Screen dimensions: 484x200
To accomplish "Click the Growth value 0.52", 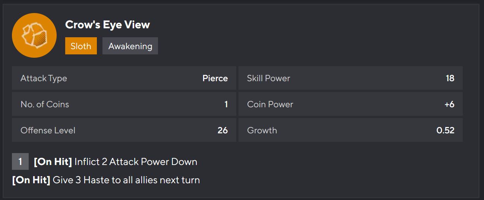I will click(x=445, y=130).
